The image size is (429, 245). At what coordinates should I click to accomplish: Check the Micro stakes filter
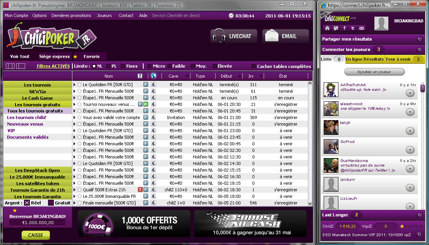149,66
